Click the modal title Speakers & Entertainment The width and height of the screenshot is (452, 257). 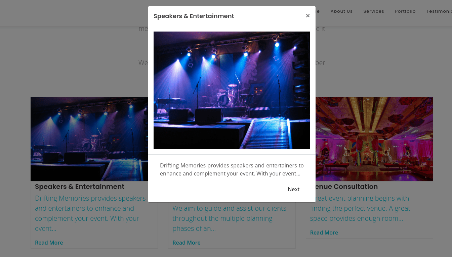194,16
